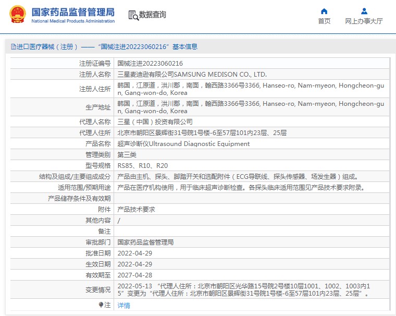The image size is (396, 316).
Task: Click 数据查询 heading text
Action: 153,15
